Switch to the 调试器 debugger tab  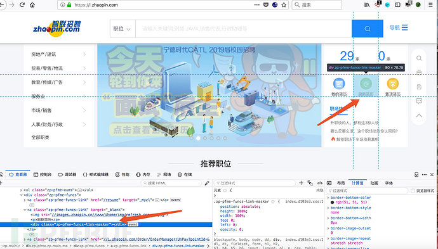pyautogui.click(x=67, y=174)
